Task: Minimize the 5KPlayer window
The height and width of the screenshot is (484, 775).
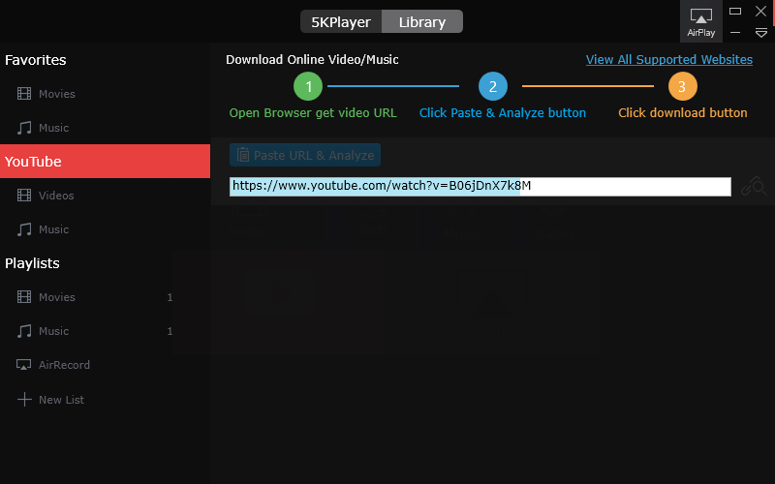Action: [x=735, y=33]
